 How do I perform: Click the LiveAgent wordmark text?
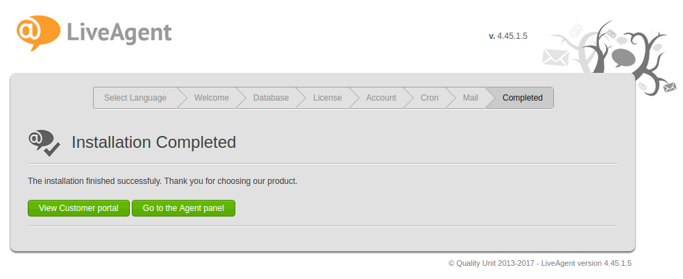119,32
